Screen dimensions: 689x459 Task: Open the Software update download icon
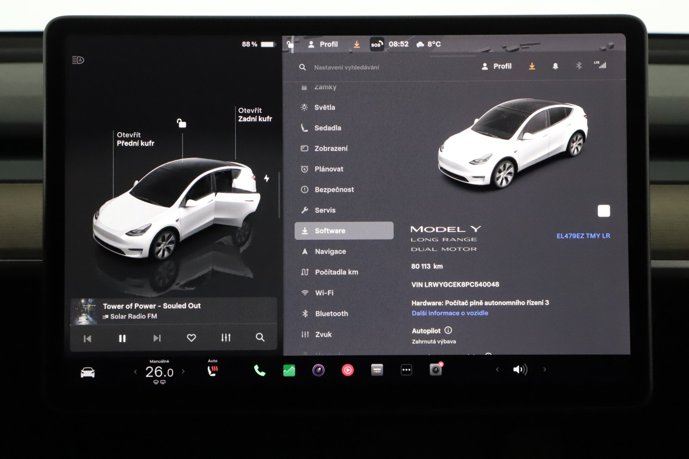click(532, 66)
